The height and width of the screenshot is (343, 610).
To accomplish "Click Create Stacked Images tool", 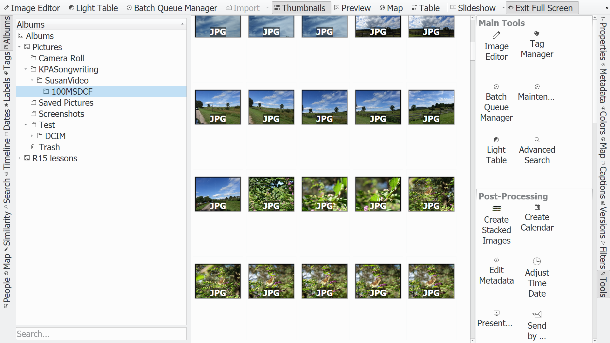I will tap(496, 225).
